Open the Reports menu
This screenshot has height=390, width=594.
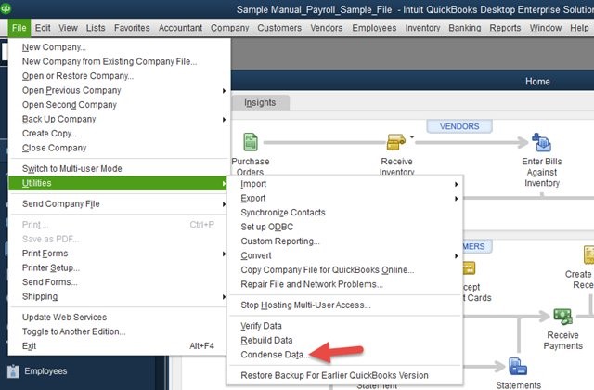(505, 28)
